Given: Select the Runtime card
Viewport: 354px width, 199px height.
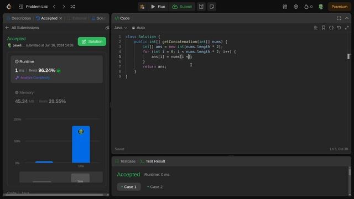Looking at the screenshot, I should 56,69.
